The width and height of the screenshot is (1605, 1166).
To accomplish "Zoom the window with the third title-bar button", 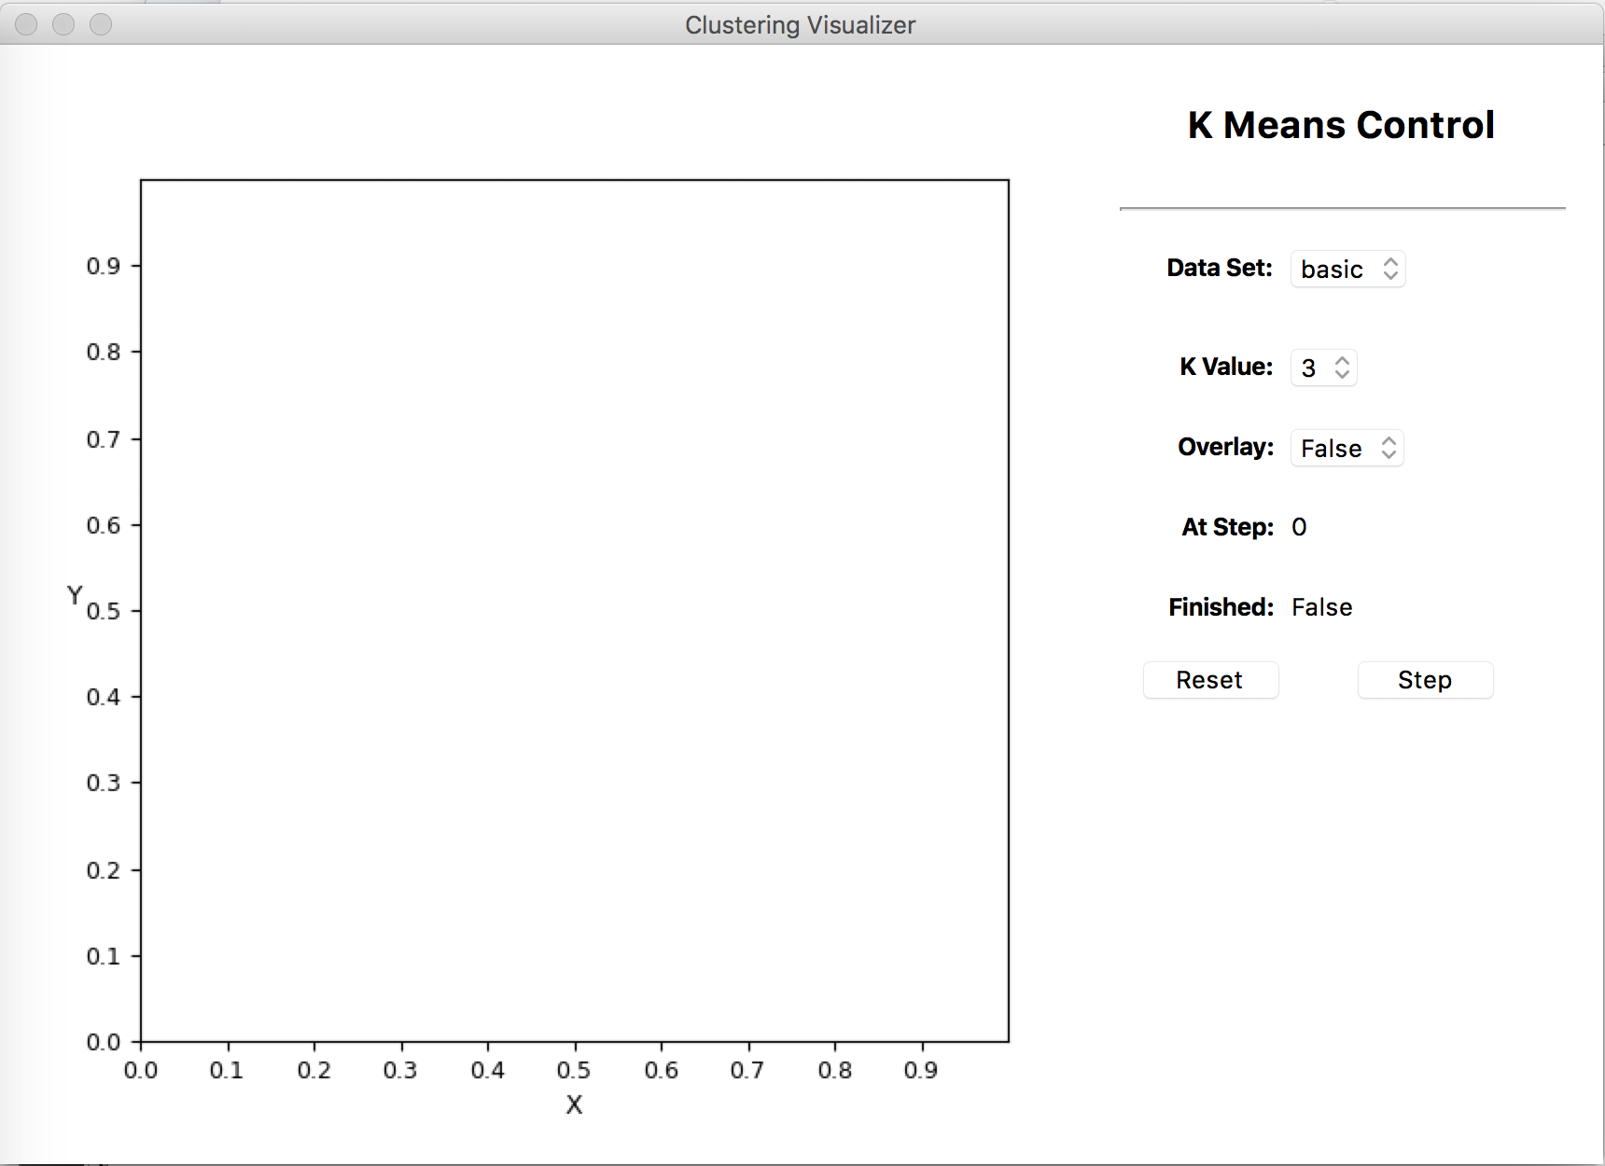I will click(x=101, y=24).
